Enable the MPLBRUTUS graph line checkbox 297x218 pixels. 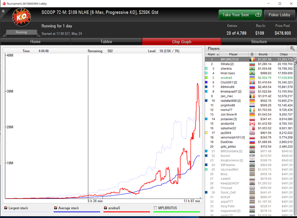point(155,208)
